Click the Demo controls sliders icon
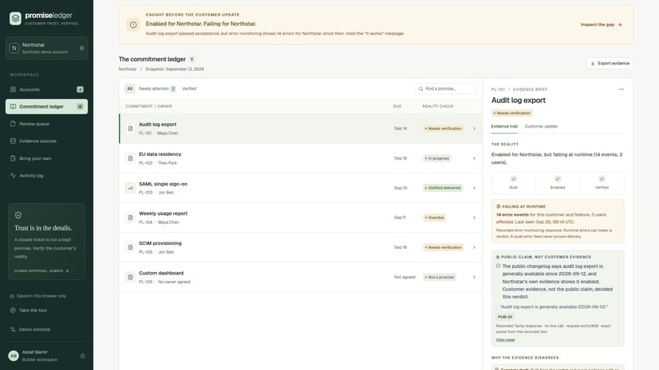This screenshot has height=370, width=659. (x=12, y=330)
